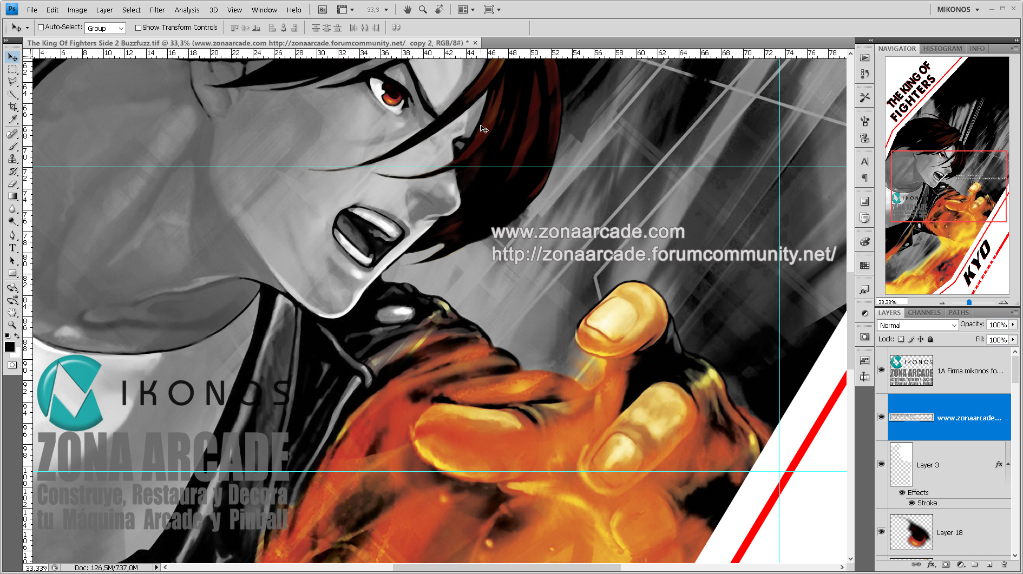Launch Adobe Bridge from the application bar
Viewport: 1023px width, 574px height.
point(323,10)
